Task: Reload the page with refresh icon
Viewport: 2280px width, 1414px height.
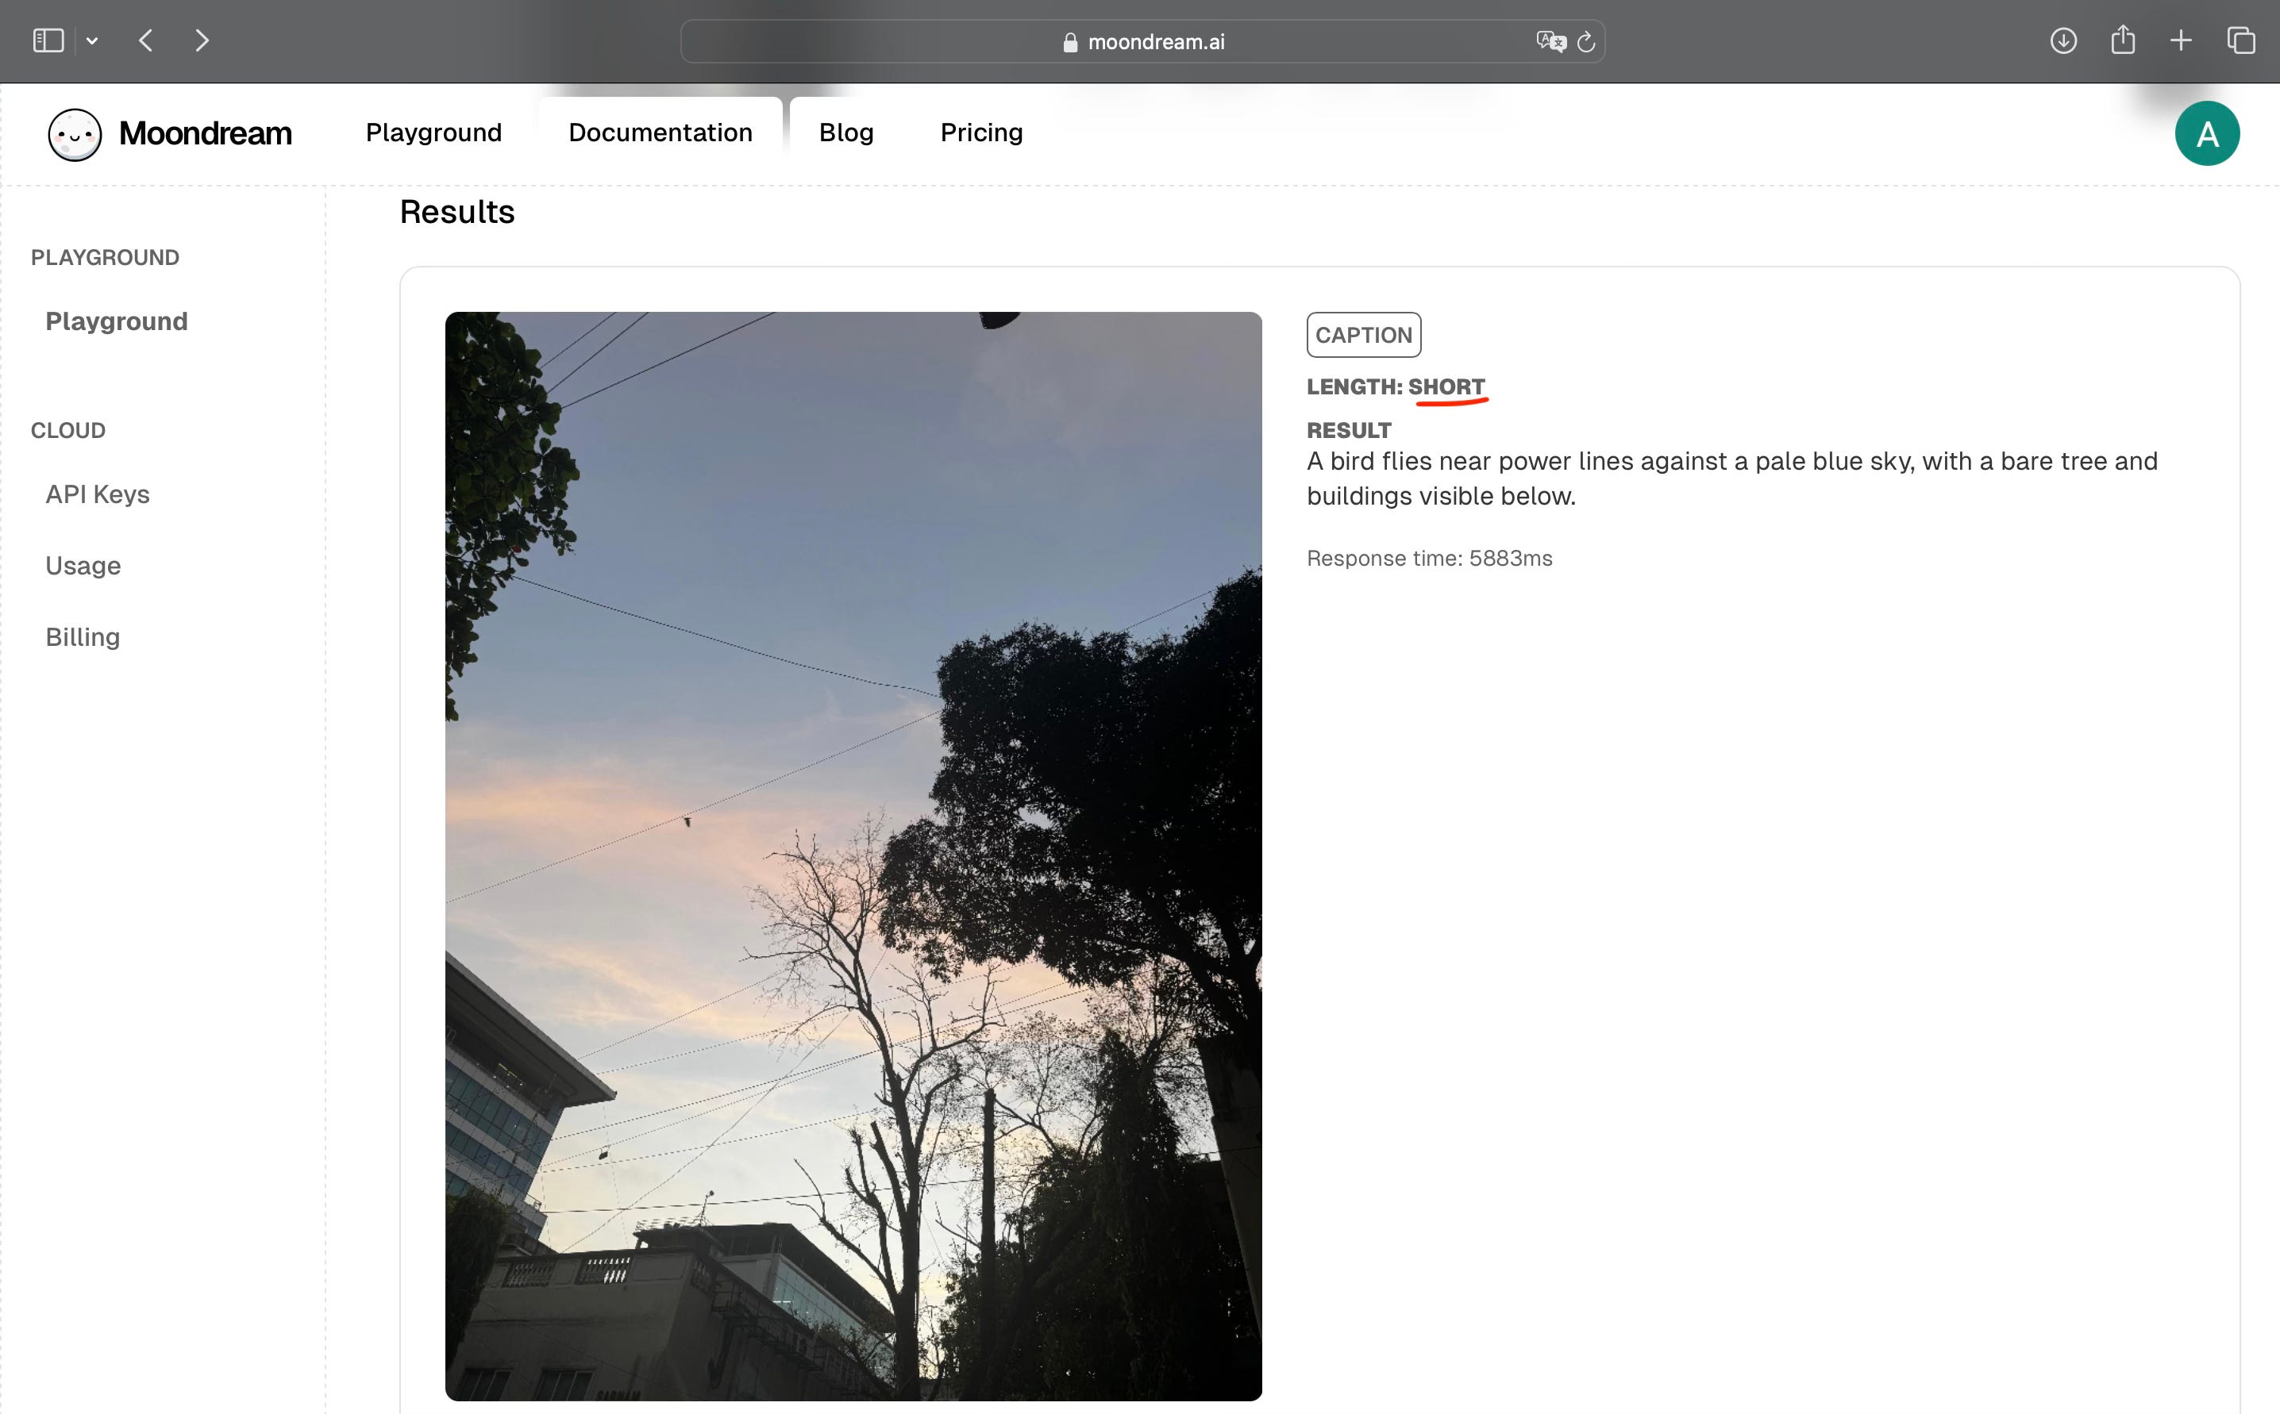Action: point(1586,42)
